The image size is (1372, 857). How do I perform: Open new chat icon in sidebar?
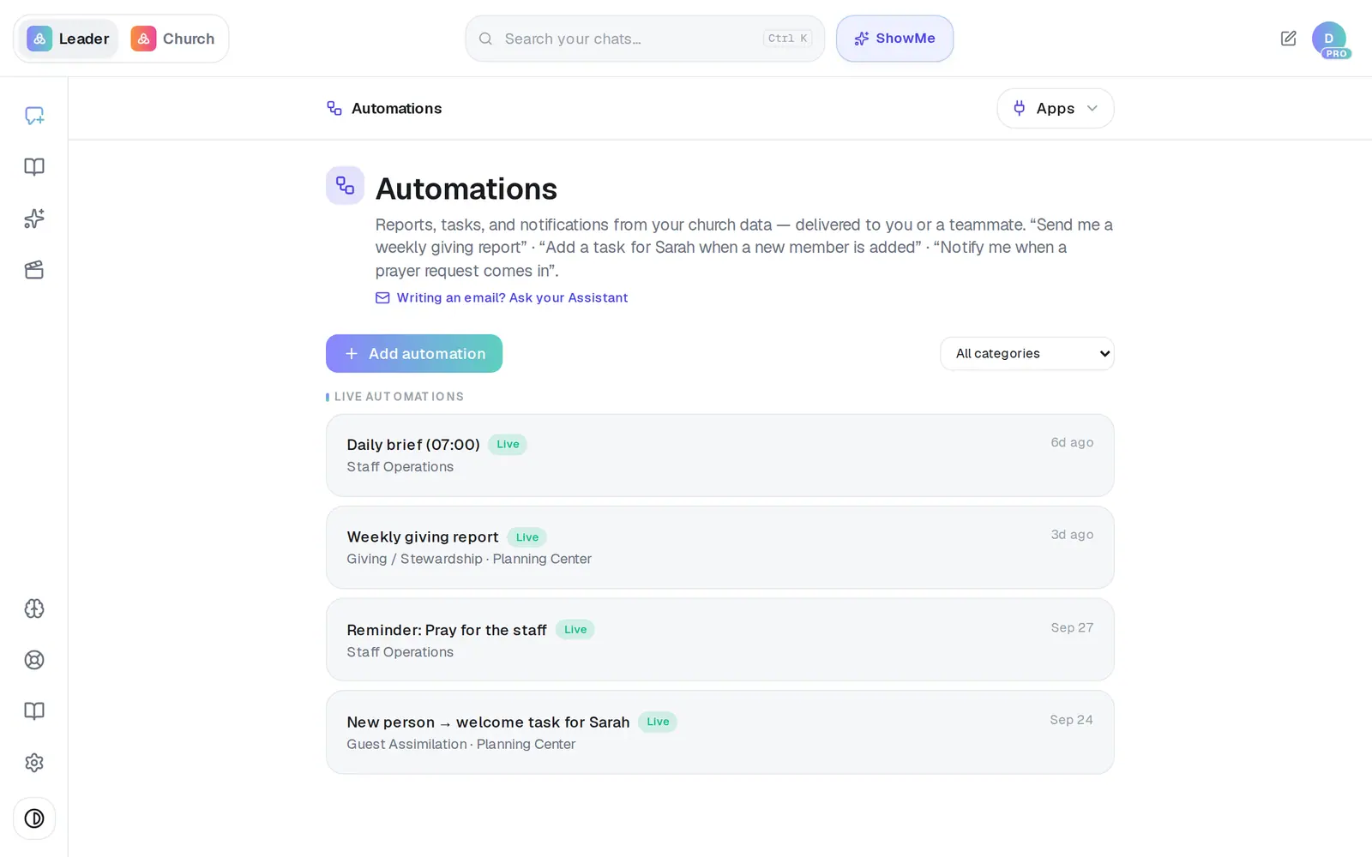coord(34,116)
